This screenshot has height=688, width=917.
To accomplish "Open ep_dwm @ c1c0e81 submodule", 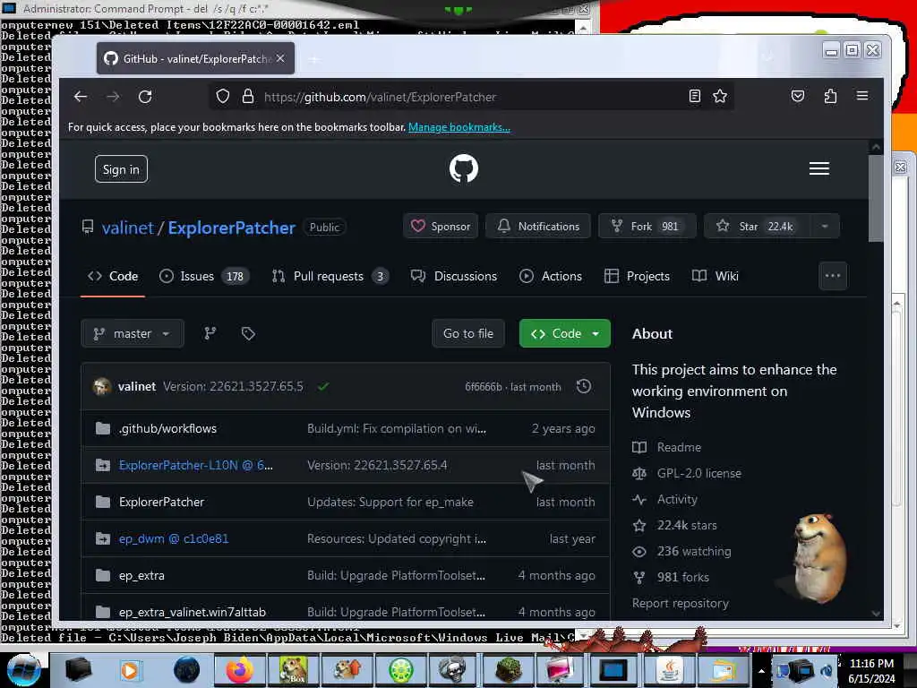I will click(174, 538).
